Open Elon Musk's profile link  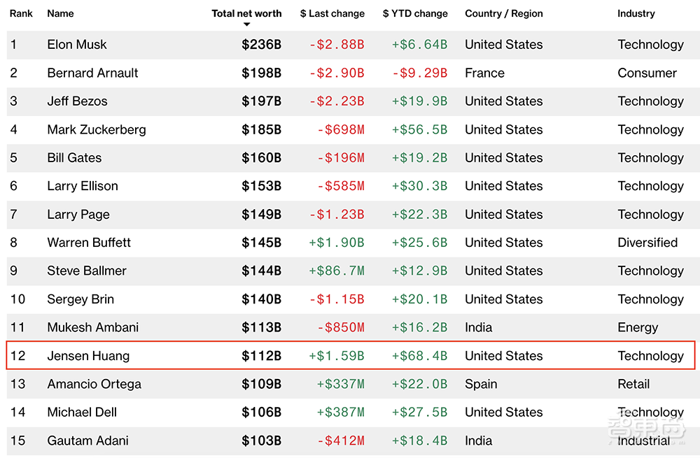click(x=77, y=45)
